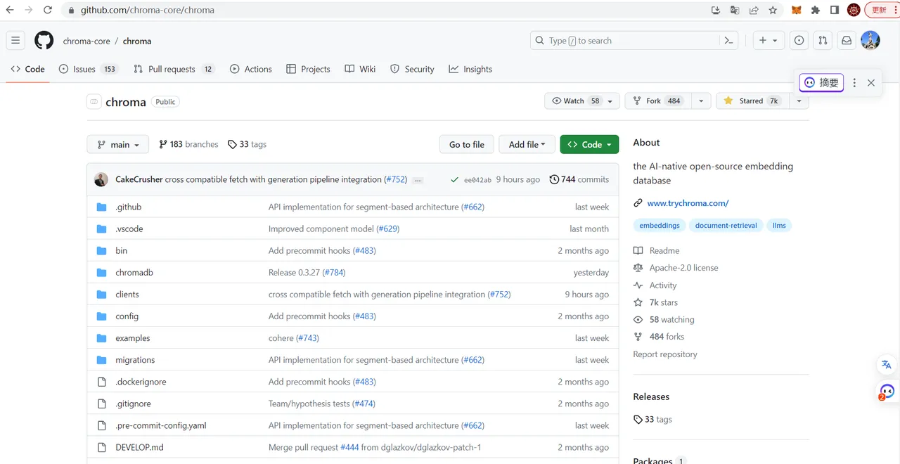Switch to the Code tab

point(27,69)
